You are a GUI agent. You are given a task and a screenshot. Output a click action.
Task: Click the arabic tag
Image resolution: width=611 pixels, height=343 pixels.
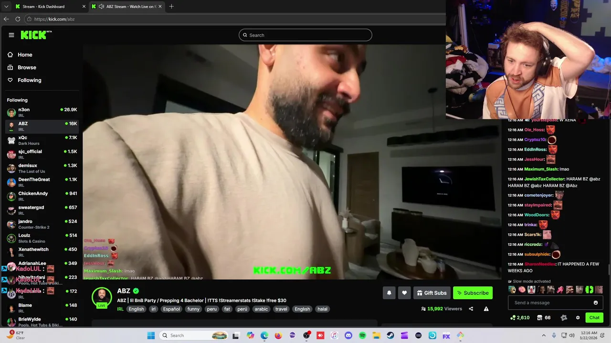261,309
